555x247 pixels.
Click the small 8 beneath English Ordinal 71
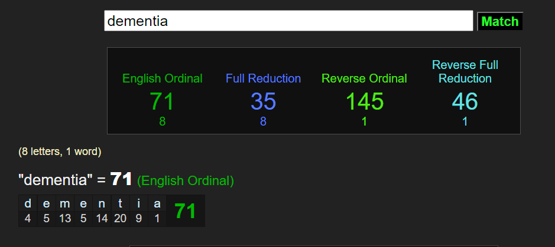(162, 121)
